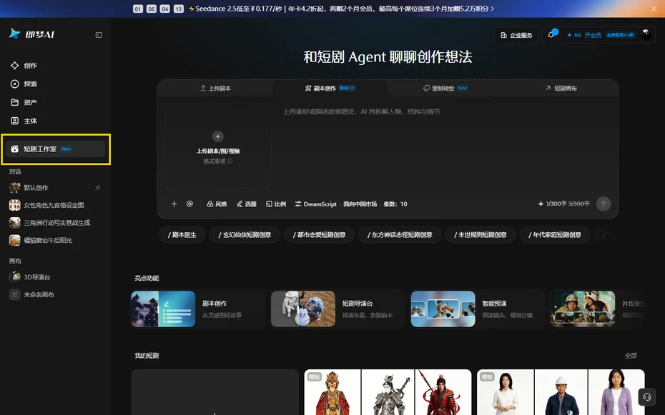
Task: Click the 即梦AI logo
Action: 31,34
